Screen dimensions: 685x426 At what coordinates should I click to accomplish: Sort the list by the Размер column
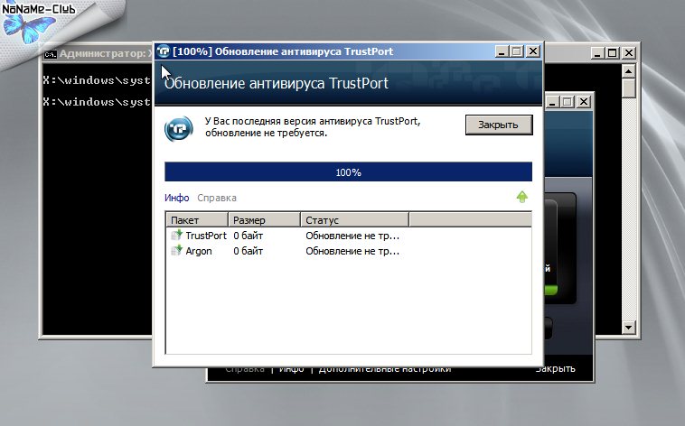263,219
